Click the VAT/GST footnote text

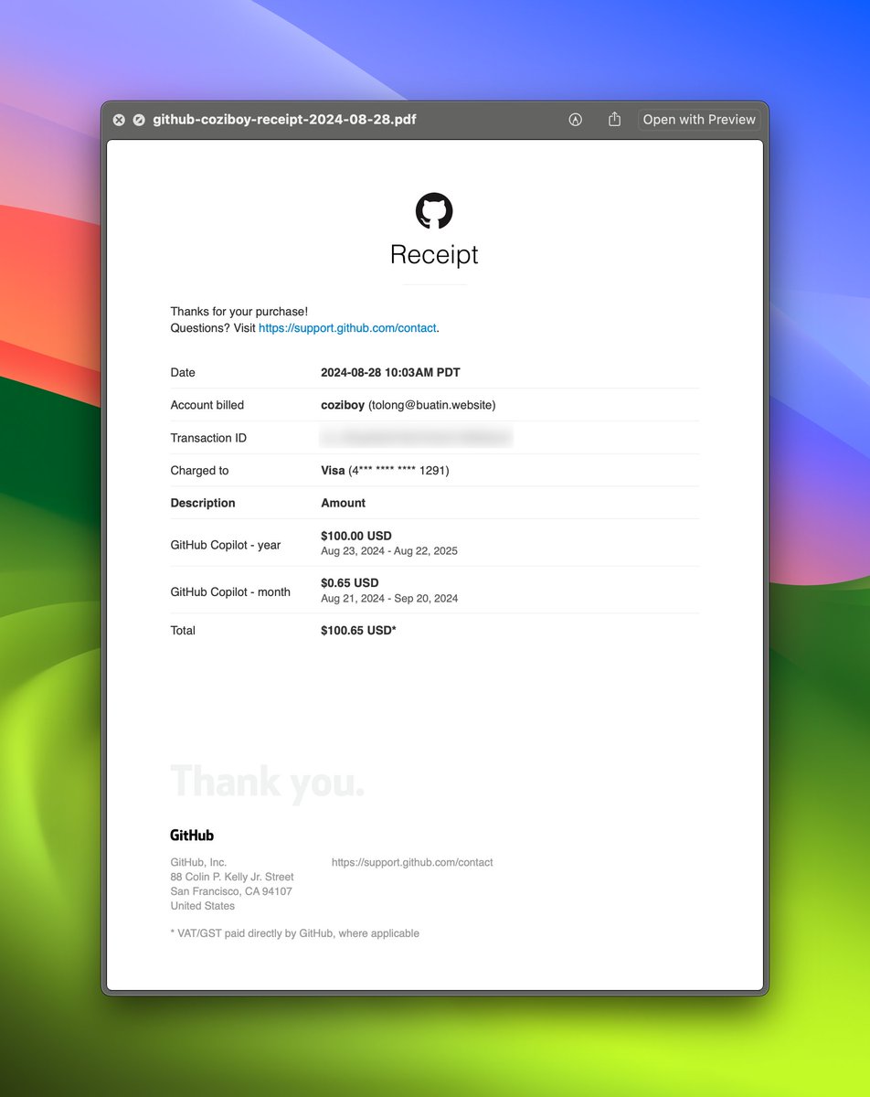[295, 933]
